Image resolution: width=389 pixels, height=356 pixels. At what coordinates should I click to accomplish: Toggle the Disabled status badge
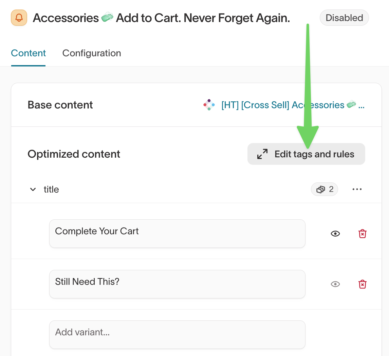click(344, 18)
